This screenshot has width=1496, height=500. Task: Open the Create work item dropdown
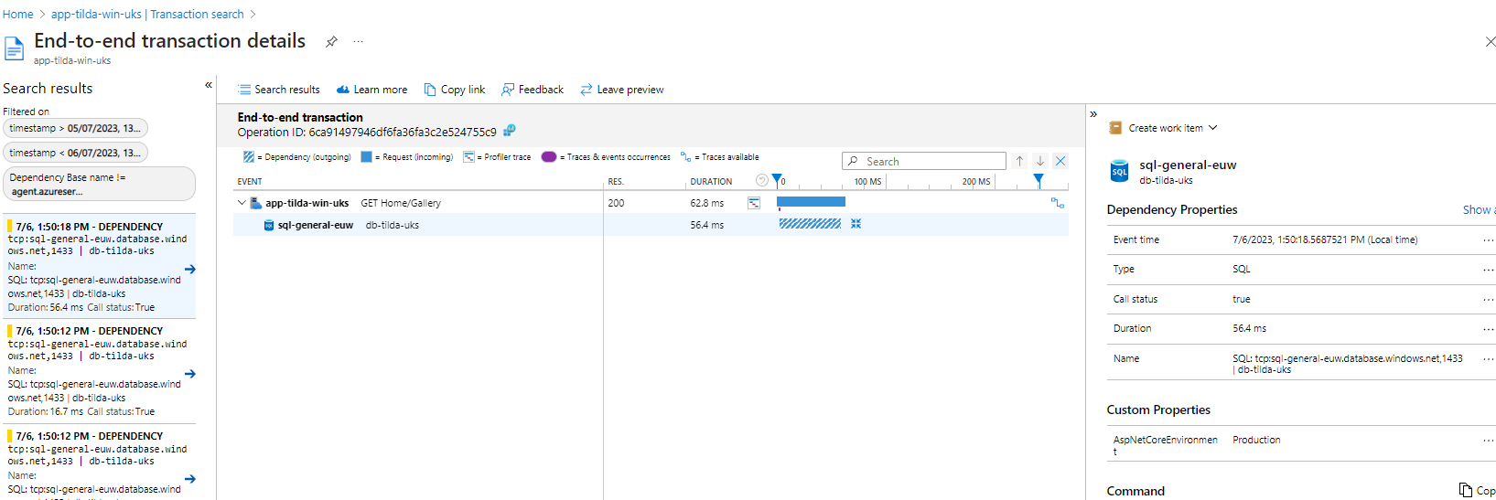coord(1163,128)
